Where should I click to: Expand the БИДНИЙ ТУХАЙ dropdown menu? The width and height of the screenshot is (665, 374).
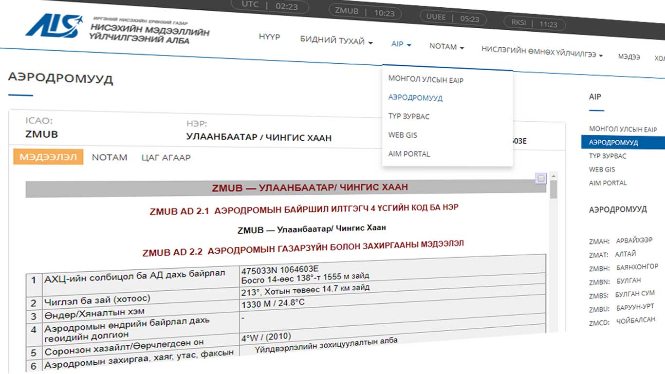tap(336, 41)
